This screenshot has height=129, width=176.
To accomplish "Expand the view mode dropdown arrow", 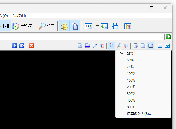I will point(97,26).
